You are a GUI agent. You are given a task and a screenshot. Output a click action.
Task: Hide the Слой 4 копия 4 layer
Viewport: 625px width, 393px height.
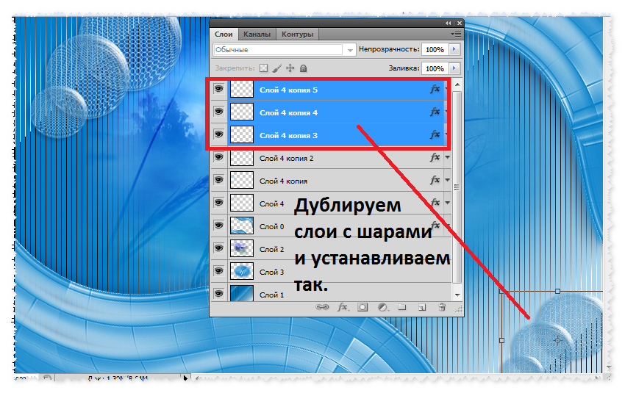point(218,112)
